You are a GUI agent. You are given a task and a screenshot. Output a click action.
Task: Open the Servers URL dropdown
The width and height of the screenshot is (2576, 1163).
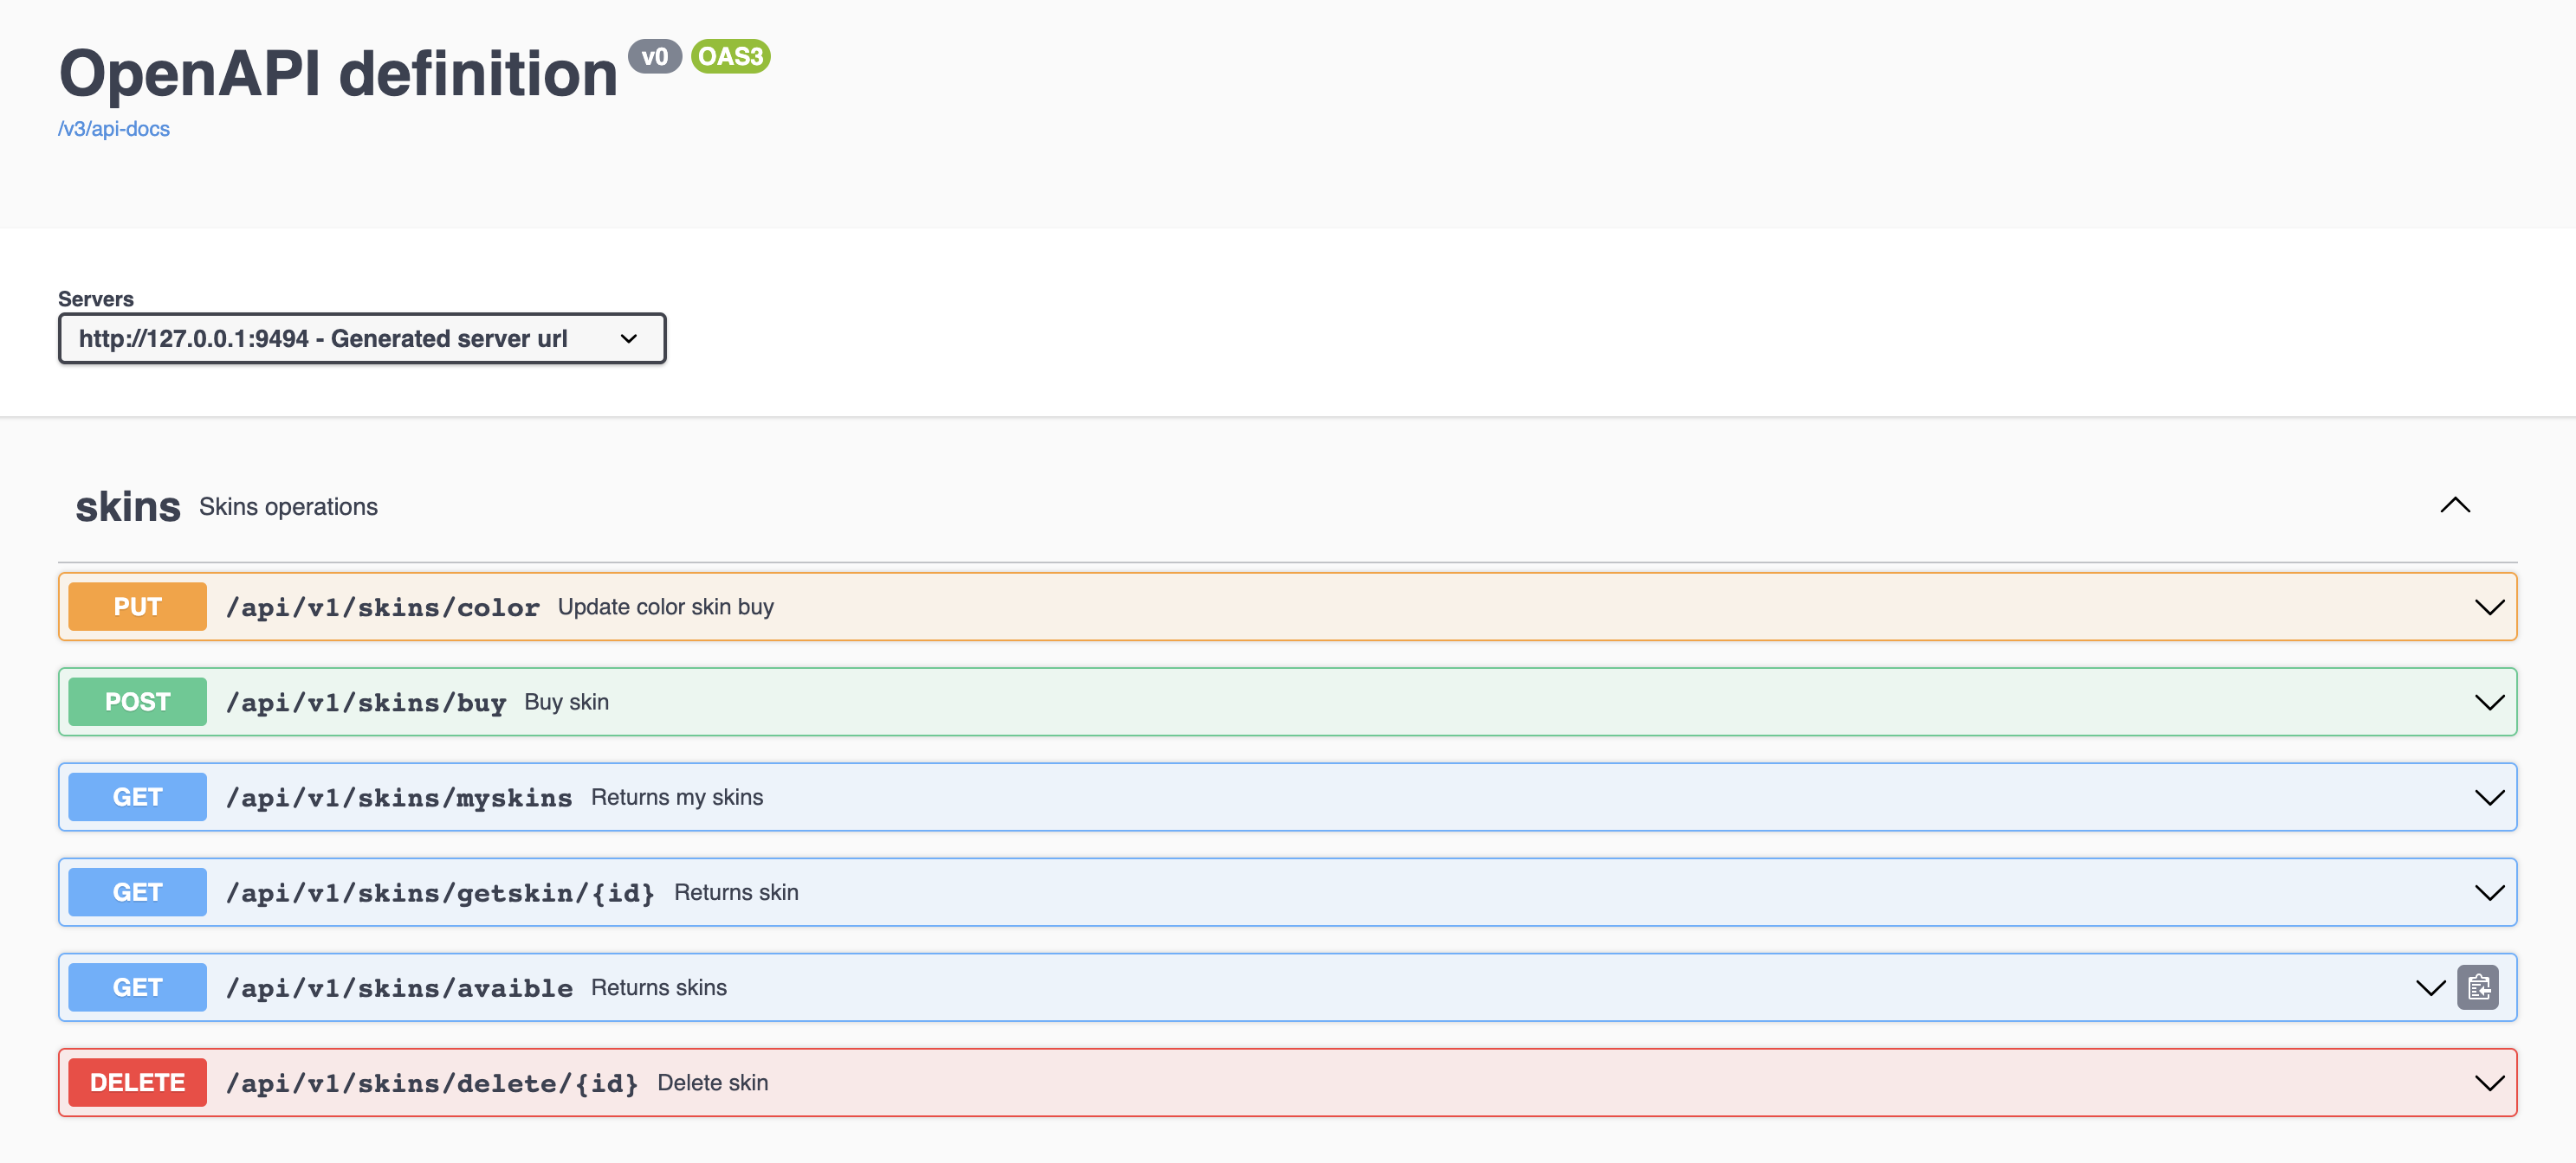tap(362, 338)
